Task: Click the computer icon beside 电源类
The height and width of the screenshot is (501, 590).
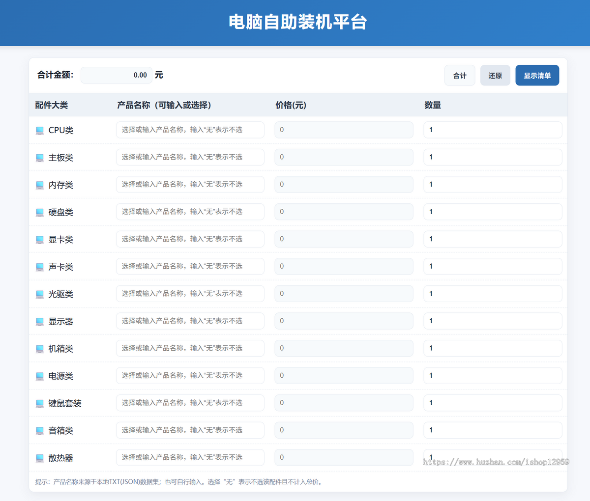Action: pyautogui.click(x=40, y=376)
